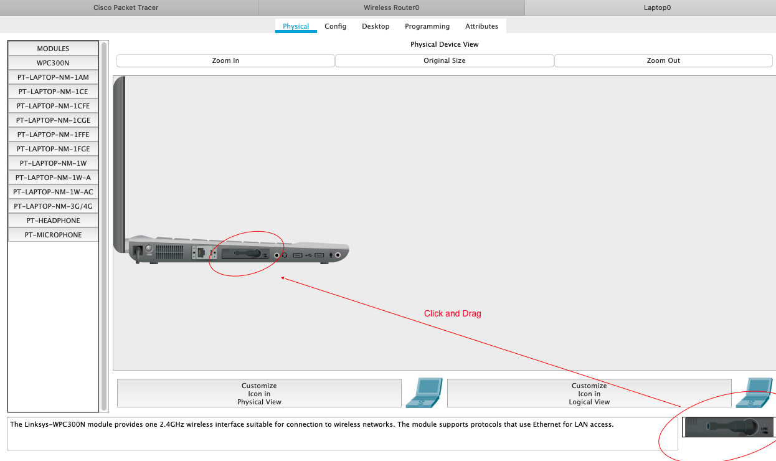
Task: Open the Programming tab
Action: coord(427,26)
